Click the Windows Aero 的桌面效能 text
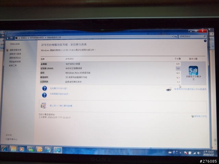This screenshot has height=164, width=219. (x=78, y=73)
